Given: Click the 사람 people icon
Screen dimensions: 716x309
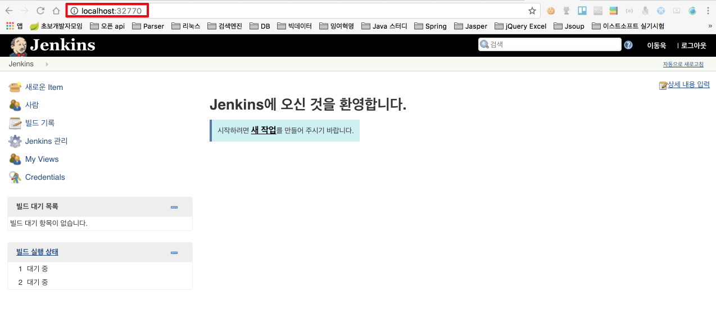Looking at the screenshot, I should point(15,105).
